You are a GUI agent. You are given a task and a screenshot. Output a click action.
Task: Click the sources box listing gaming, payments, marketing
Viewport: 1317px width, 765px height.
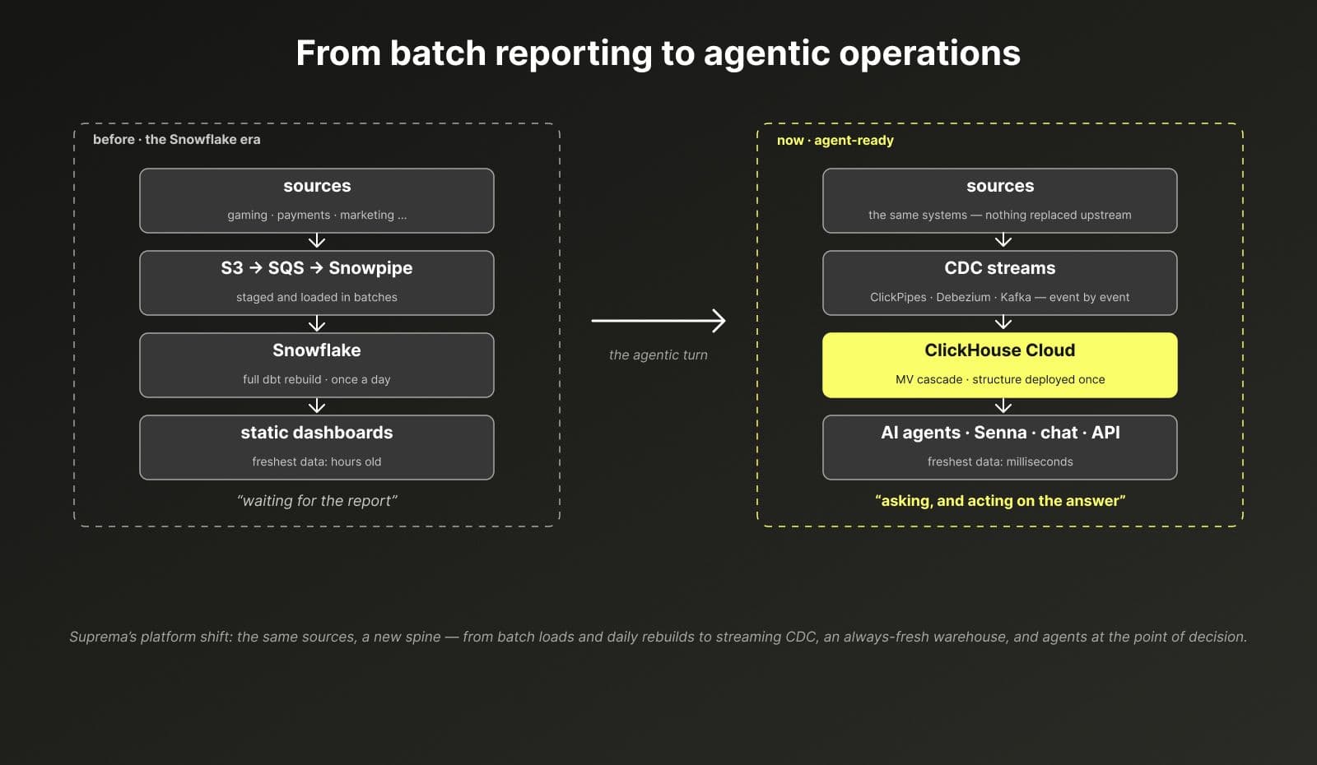[x=317, y=201]
